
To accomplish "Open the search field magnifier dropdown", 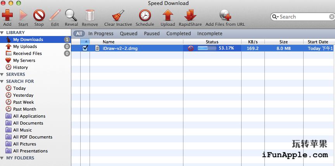I will pos(275,17).
